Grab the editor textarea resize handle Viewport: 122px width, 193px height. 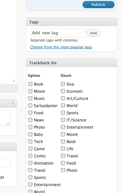(14, 81)
